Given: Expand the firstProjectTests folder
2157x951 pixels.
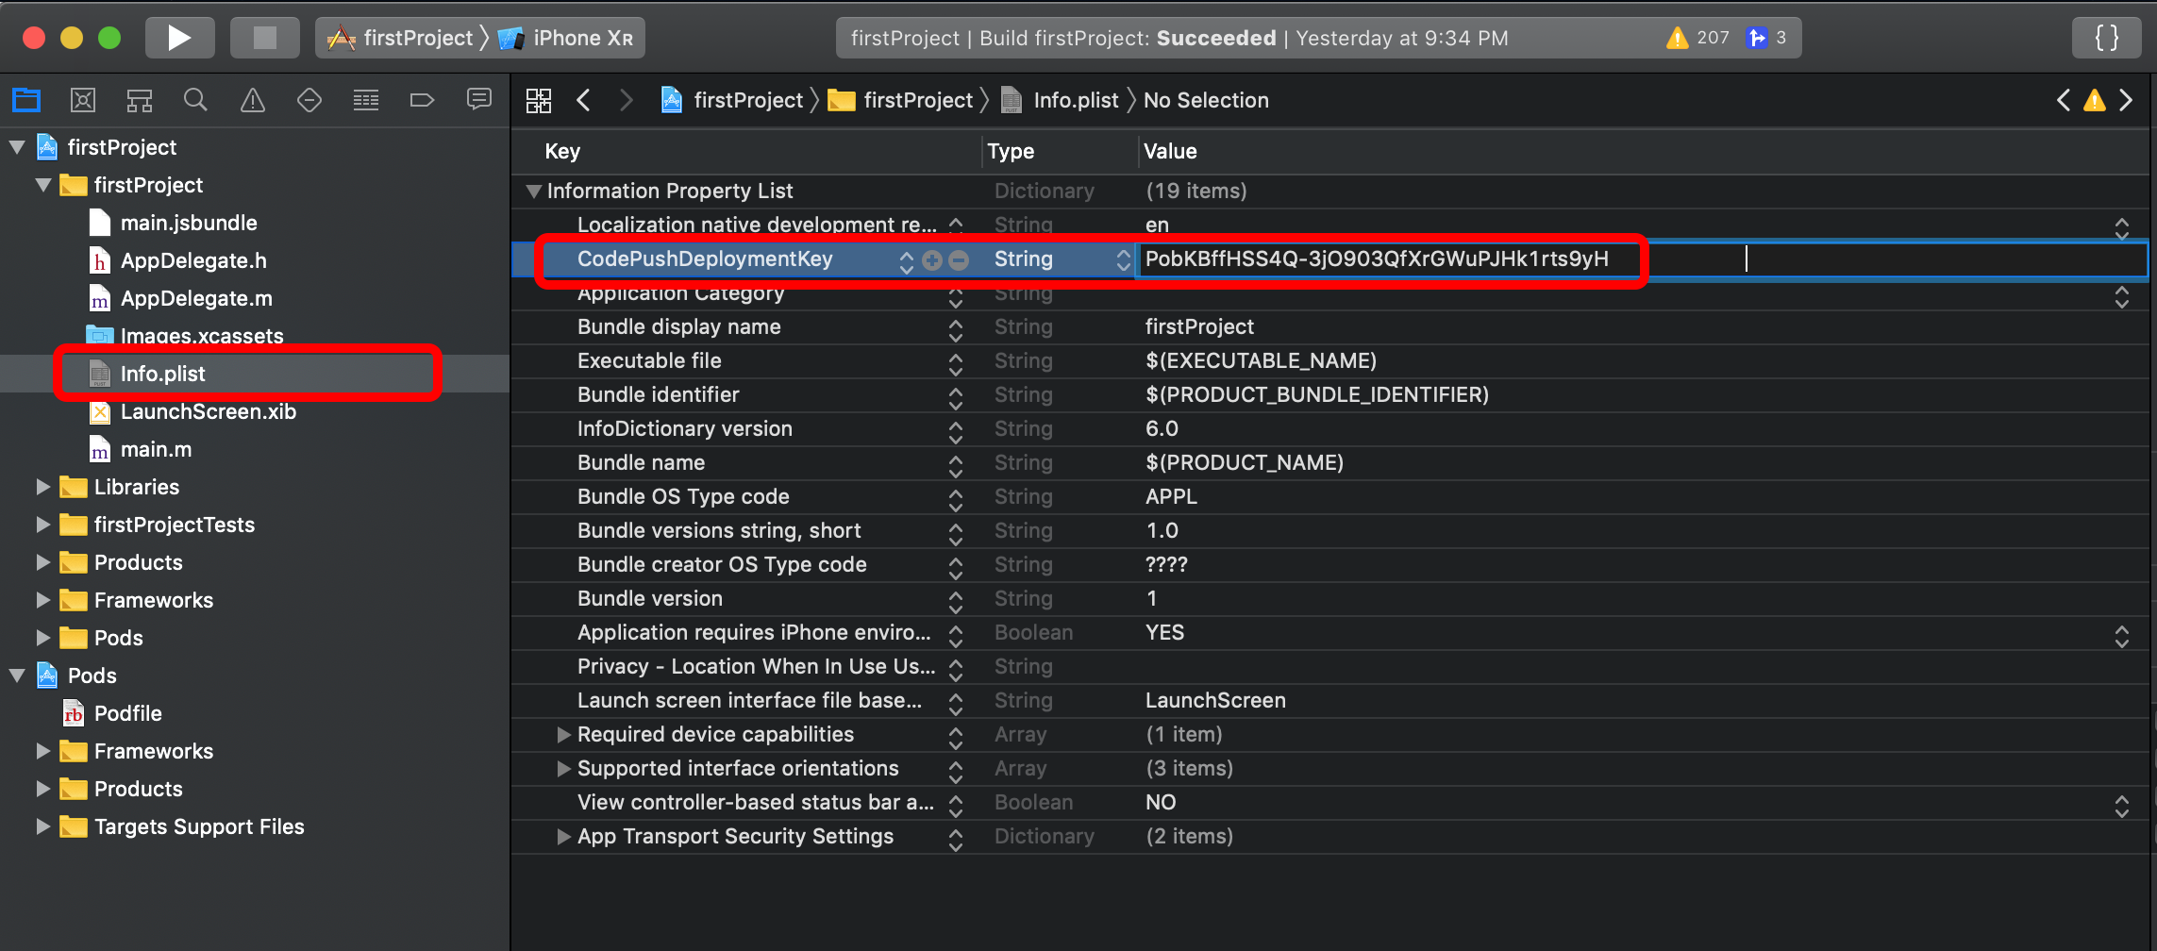Looking at the screenshot, I should (43, 525).
